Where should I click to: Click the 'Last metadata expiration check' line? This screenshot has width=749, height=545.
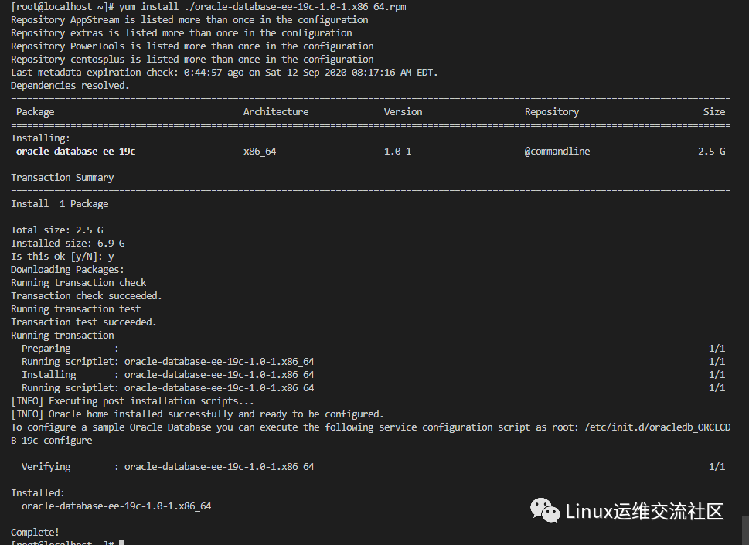224,73
